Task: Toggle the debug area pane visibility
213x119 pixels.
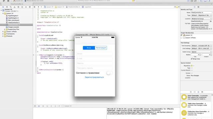Action: (205, 1)
